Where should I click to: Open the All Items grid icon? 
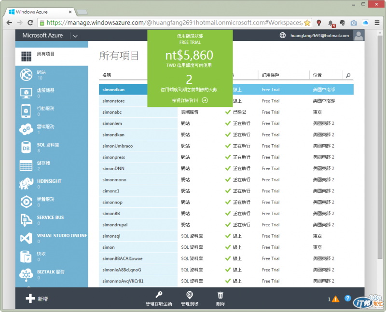[27, 56]
